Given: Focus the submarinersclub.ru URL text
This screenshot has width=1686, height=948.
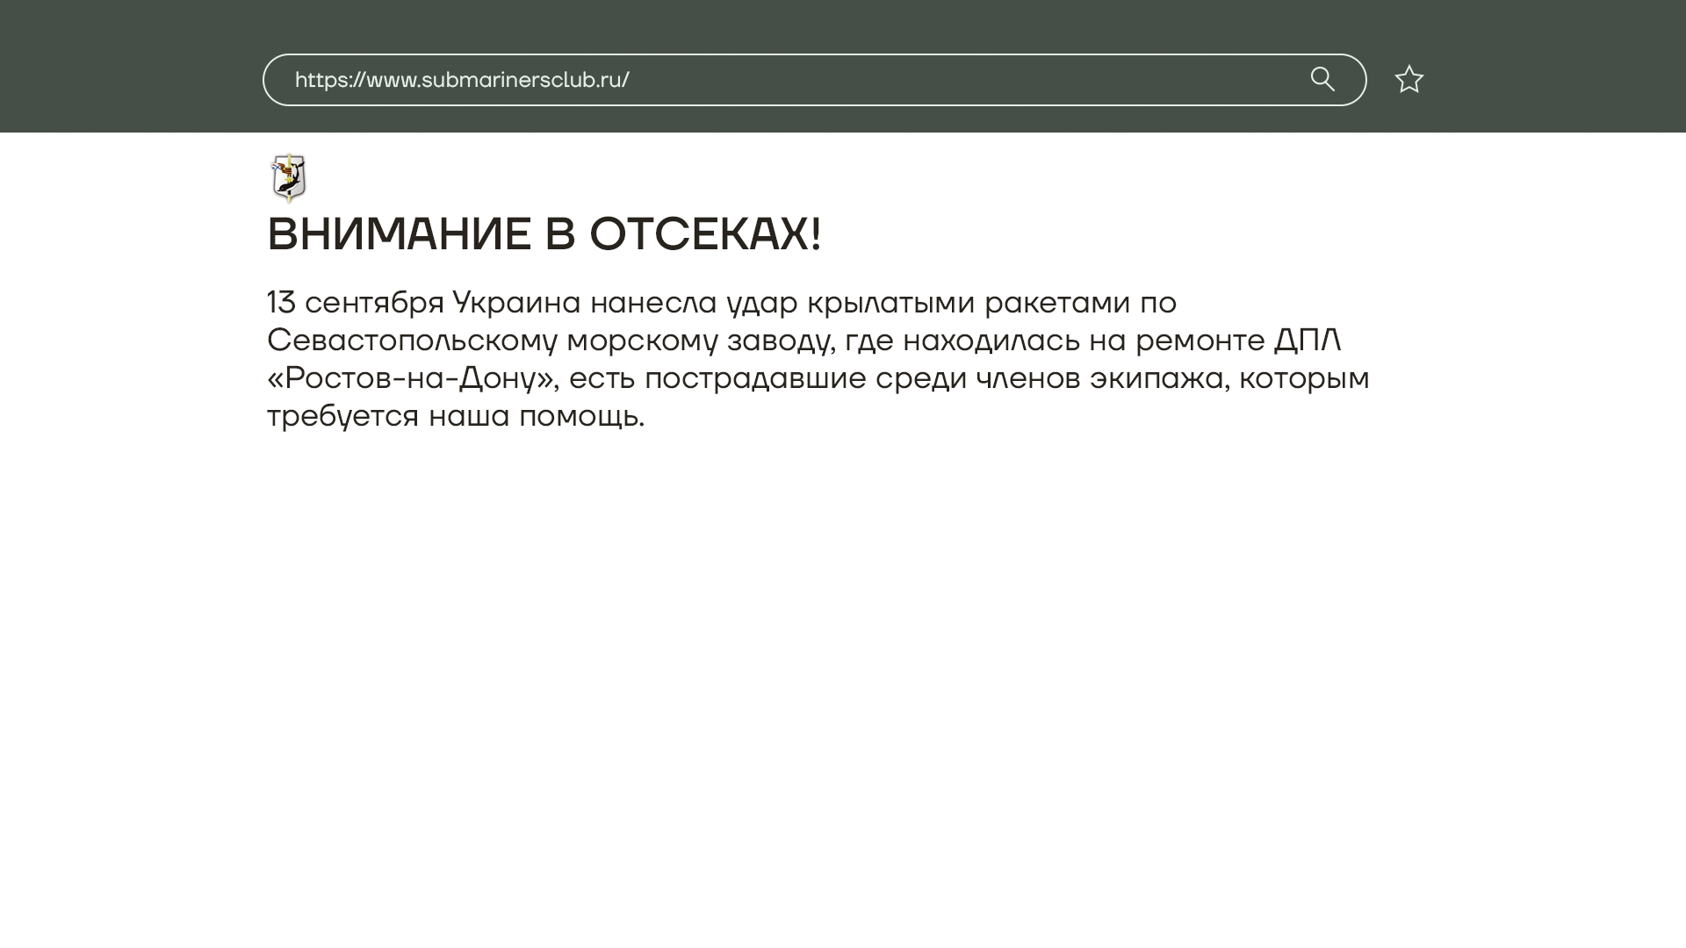Looking at the screenshot, I should click(462, 80).
